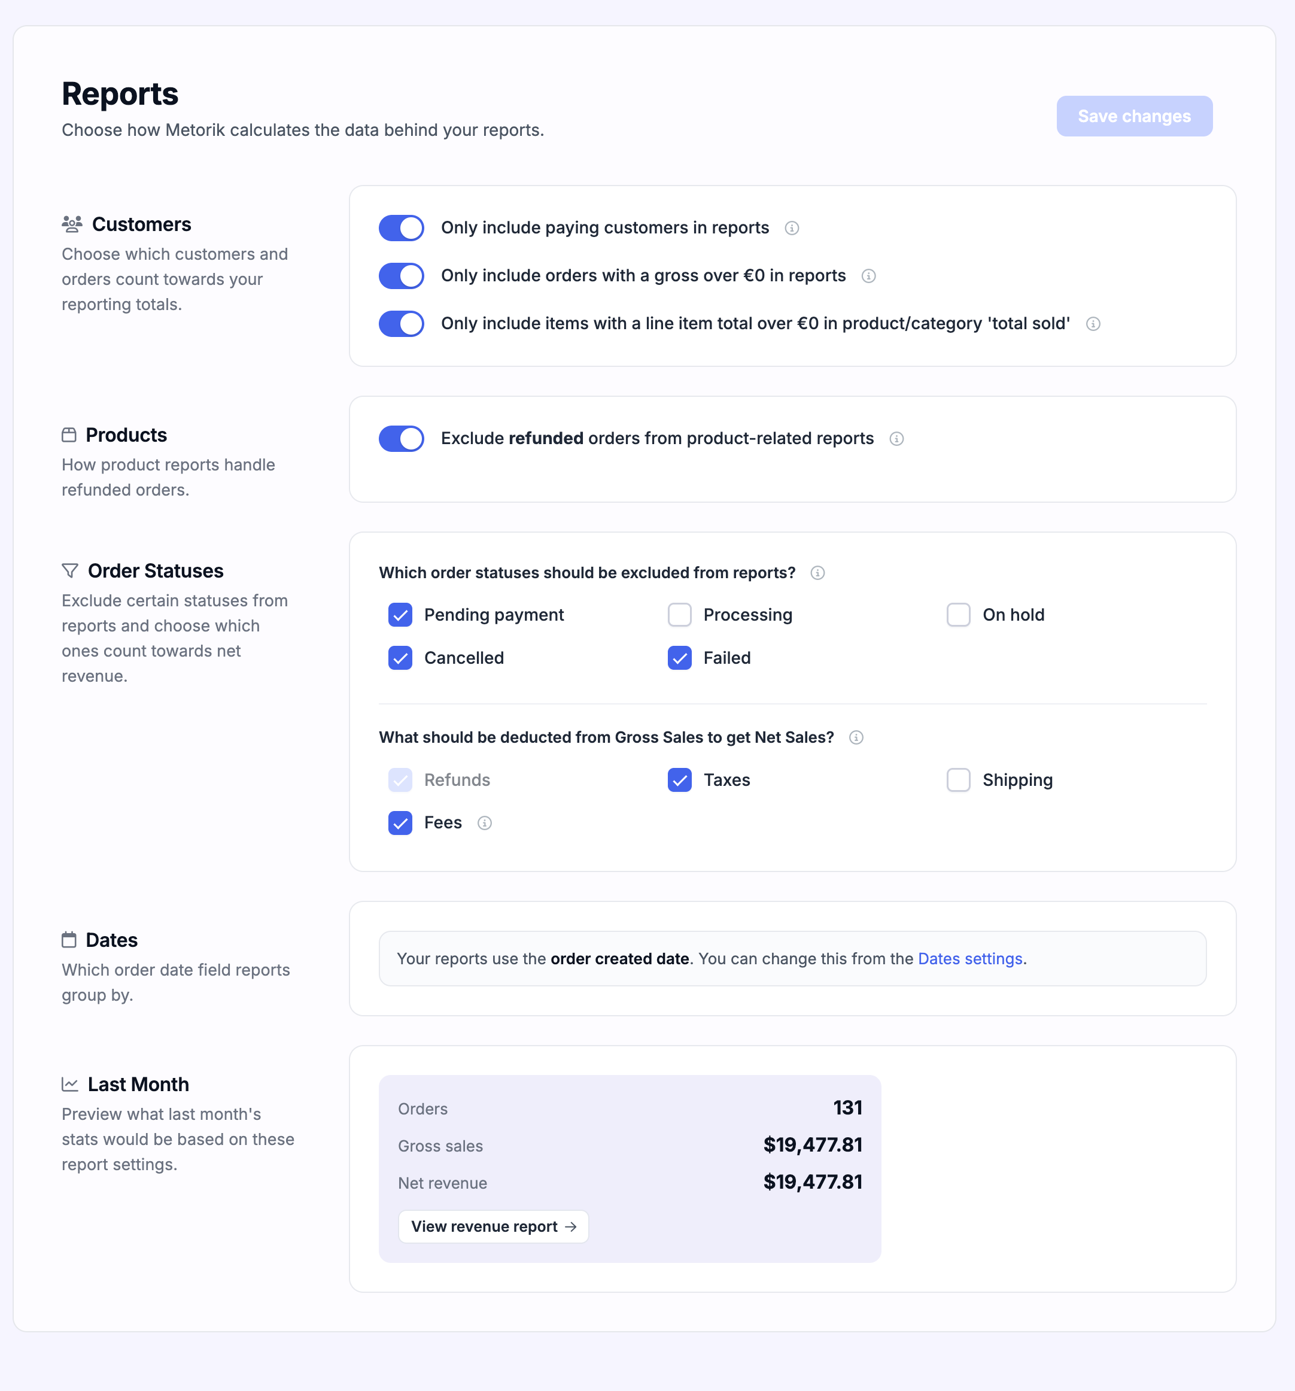
Task: Click the Order Statuses section heading
Action: 156,571
